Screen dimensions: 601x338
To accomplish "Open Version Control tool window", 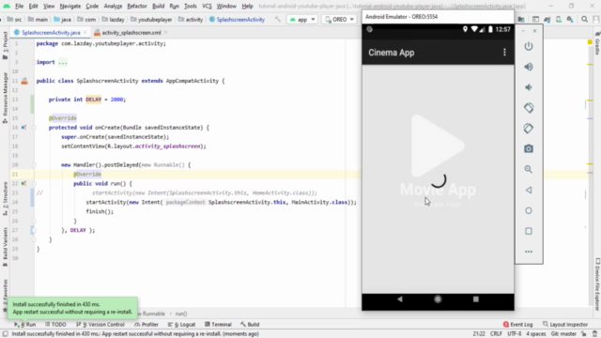I will pos(100,324).
